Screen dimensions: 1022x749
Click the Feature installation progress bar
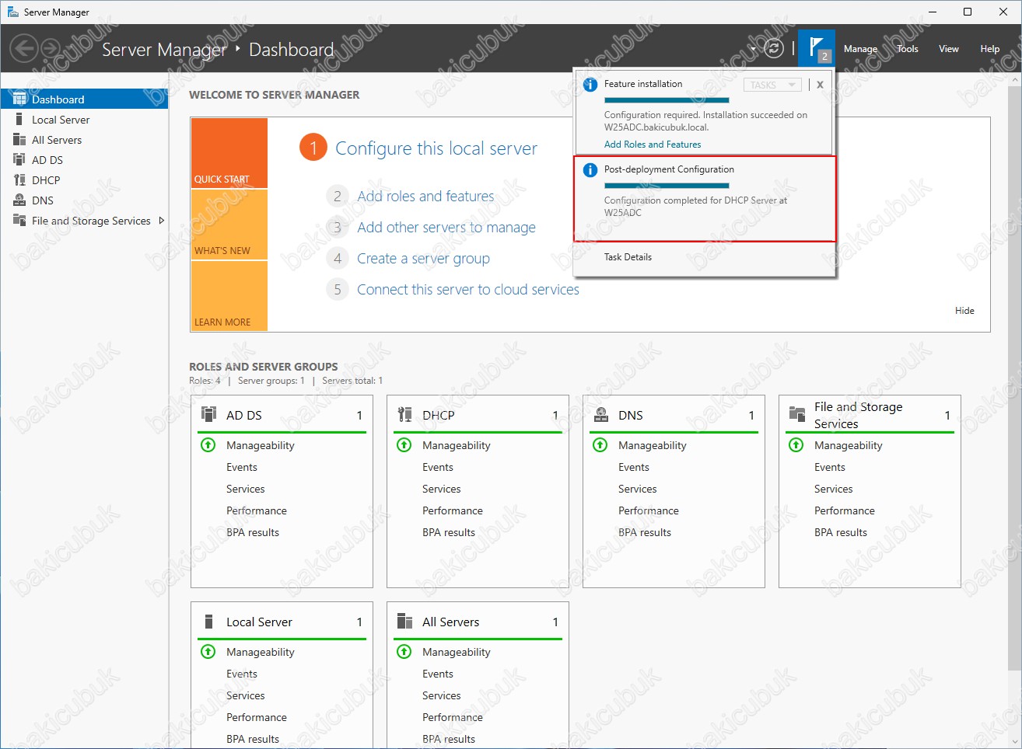point(667,100)
